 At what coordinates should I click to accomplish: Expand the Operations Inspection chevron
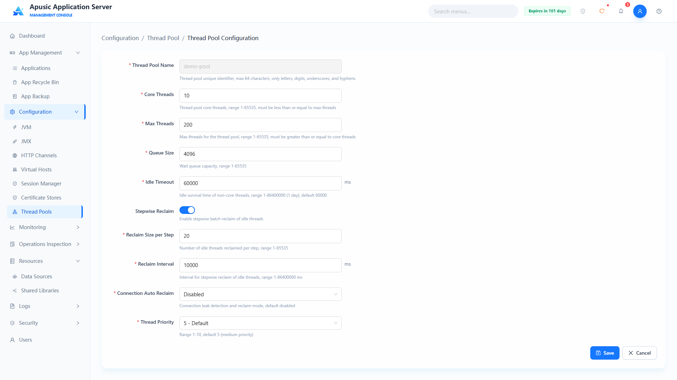point(78,244)
